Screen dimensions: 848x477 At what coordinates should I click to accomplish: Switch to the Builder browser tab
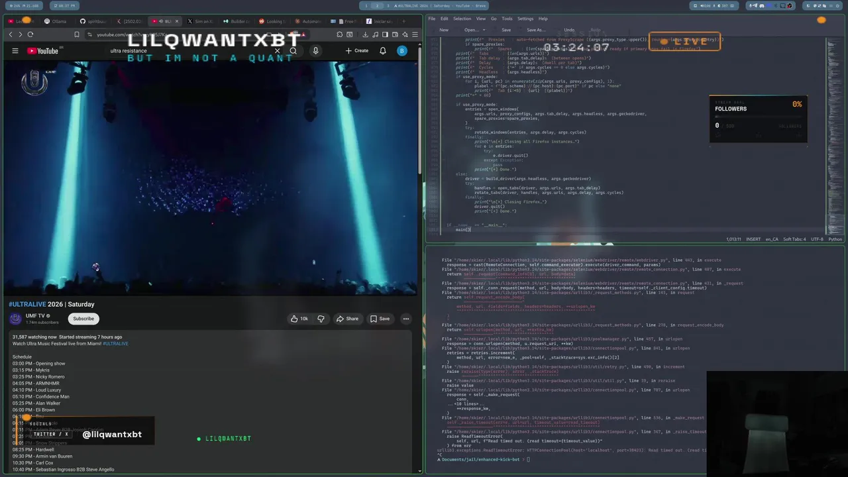pyautogui.click(x=237, y=21)
